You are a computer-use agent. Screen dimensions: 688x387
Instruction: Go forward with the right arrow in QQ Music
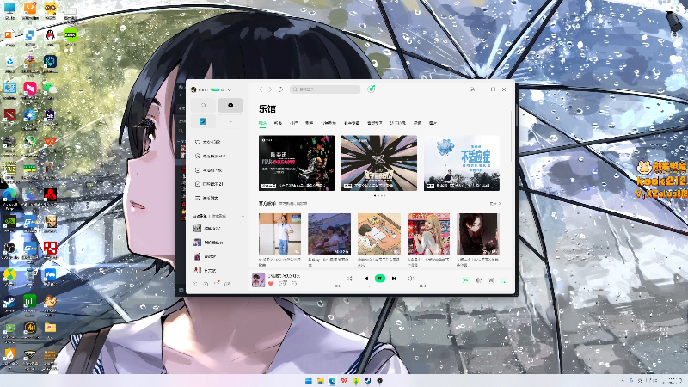270,89
